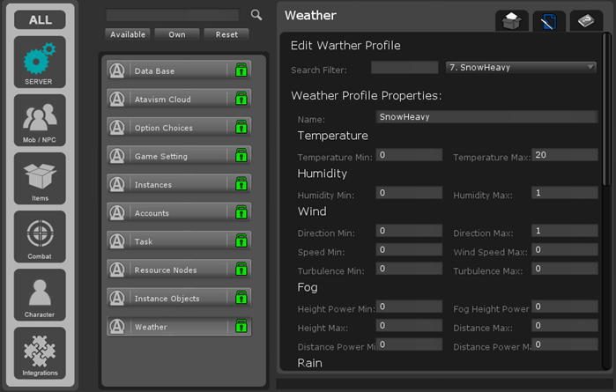The image size is (616, 392).
Task: Open the help book icon tab
Action: (x=586, y=21)
